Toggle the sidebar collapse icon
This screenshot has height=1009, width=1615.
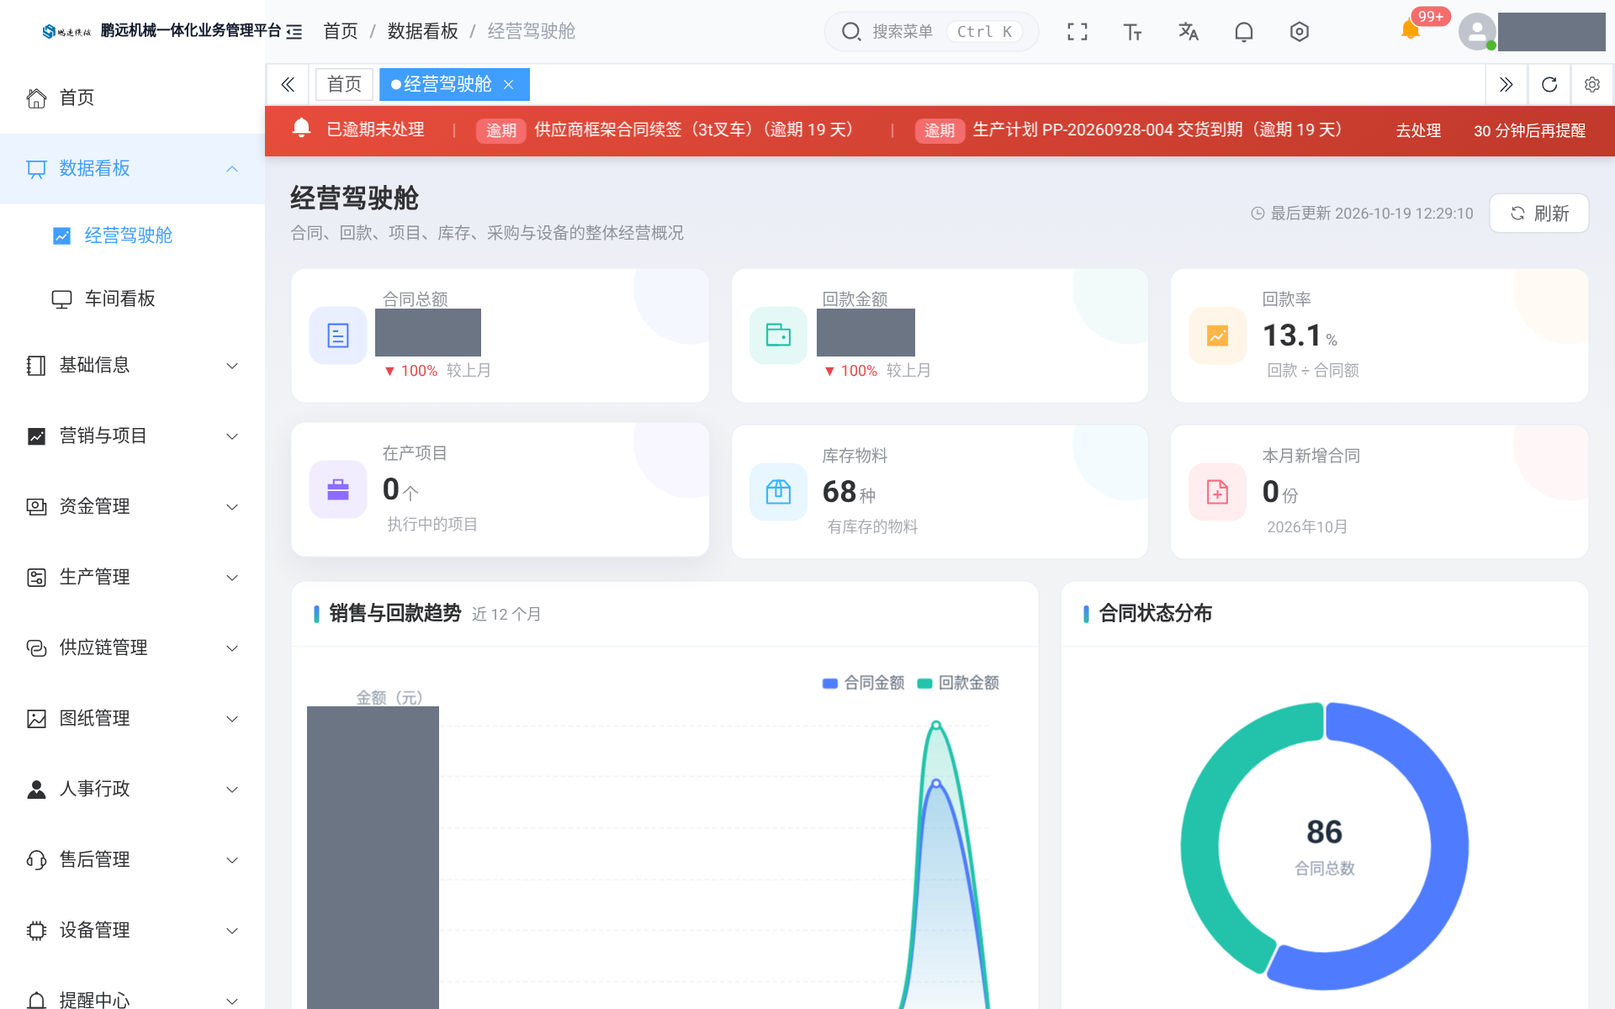click(294, 32)
